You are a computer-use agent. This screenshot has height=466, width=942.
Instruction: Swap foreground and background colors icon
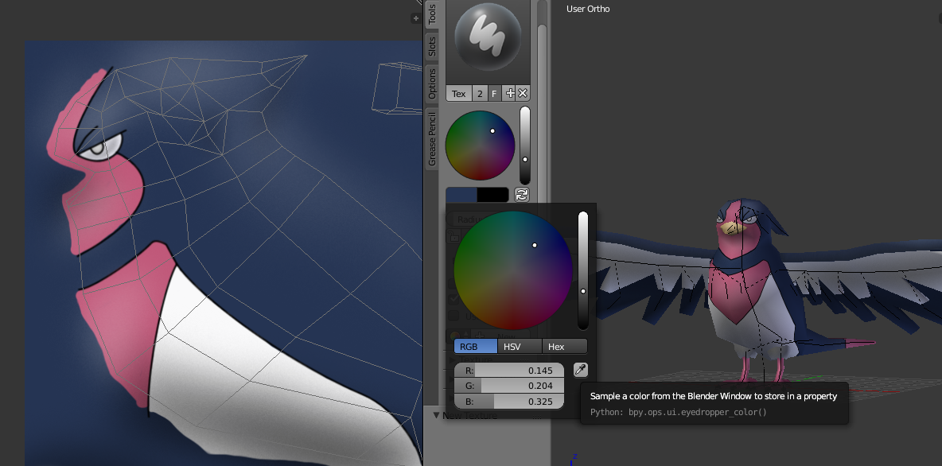click(522, 195)
